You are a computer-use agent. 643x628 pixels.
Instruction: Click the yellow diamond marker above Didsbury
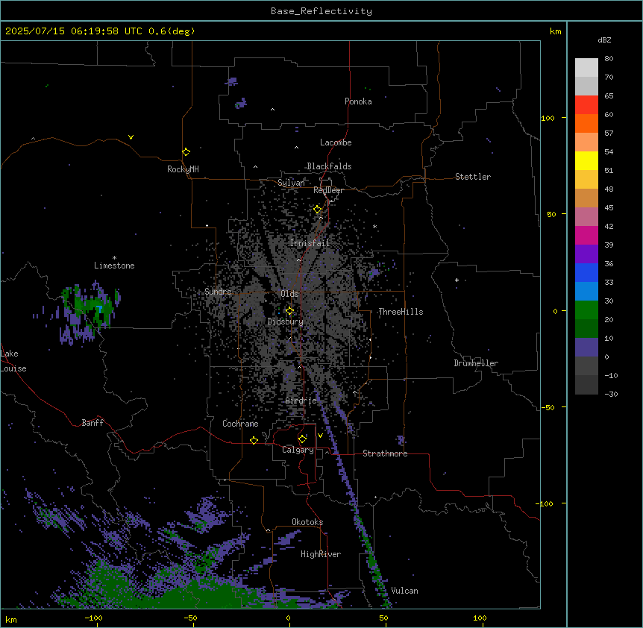[289, 311]
